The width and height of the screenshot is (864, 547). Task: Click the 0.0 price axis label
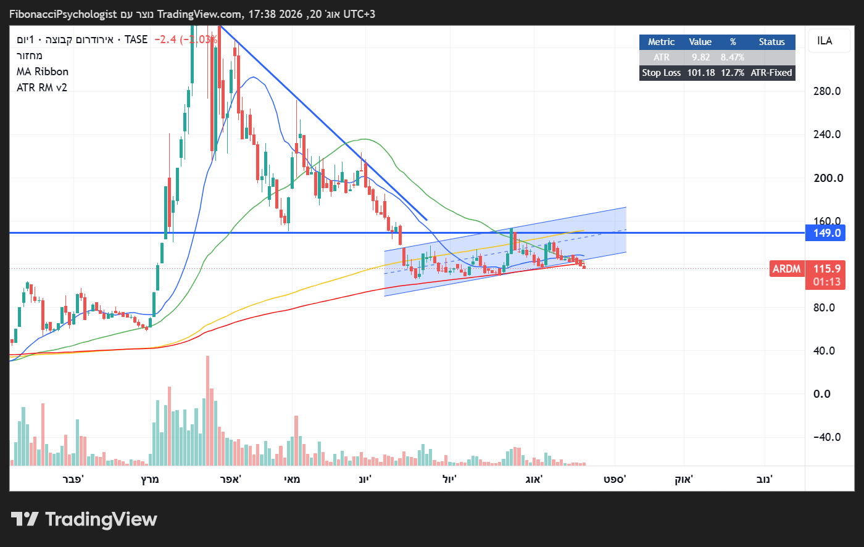click(822, 394)
